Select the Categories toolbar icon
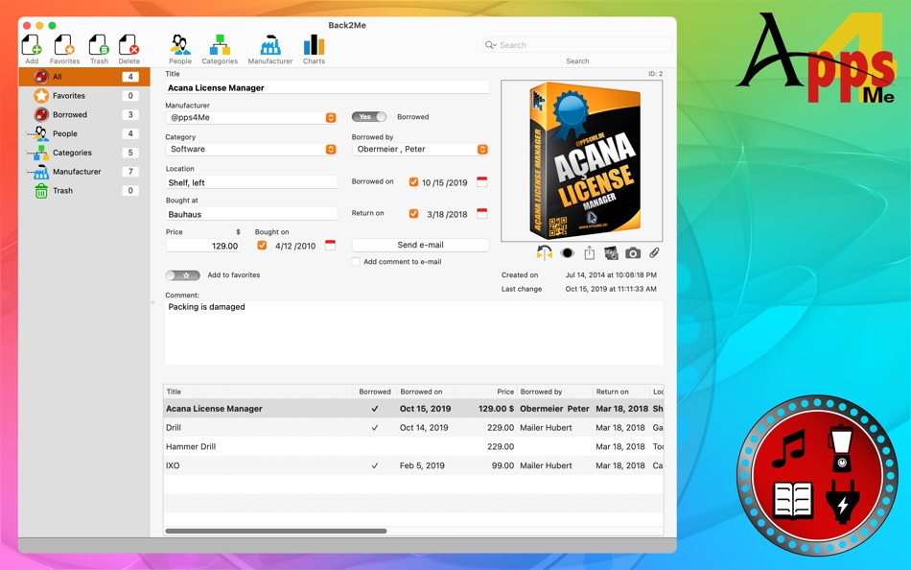 (x=220, y=43)
